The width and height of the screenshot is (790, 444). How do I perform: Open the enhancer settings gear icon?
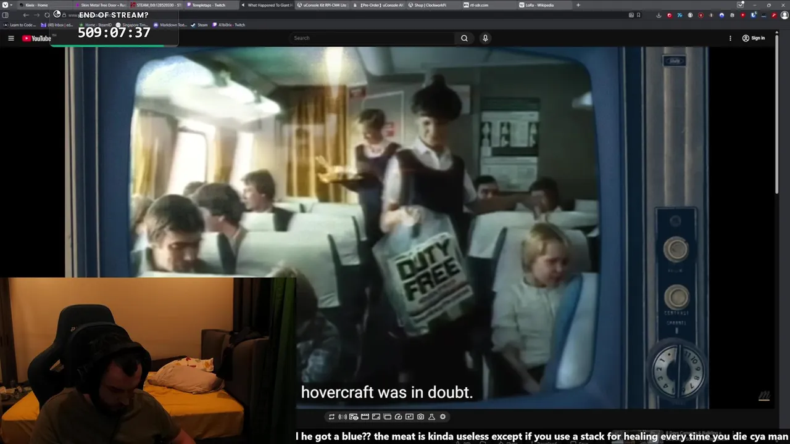tap(443, 417)
